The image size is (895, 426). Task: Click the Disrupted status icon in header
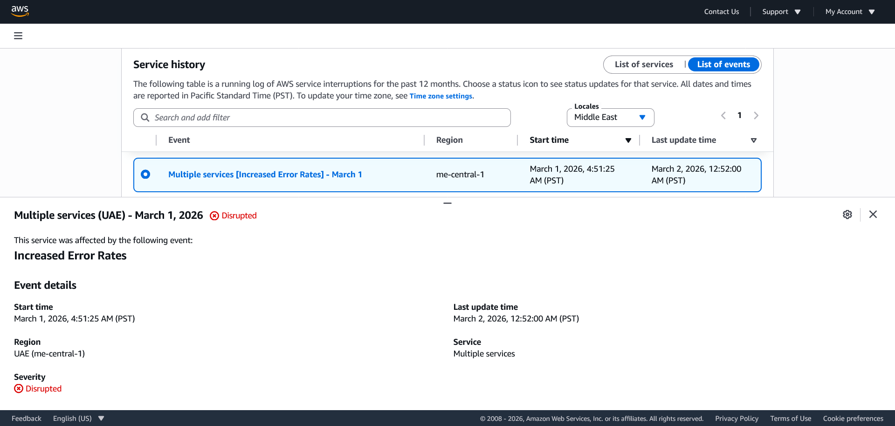214,216
